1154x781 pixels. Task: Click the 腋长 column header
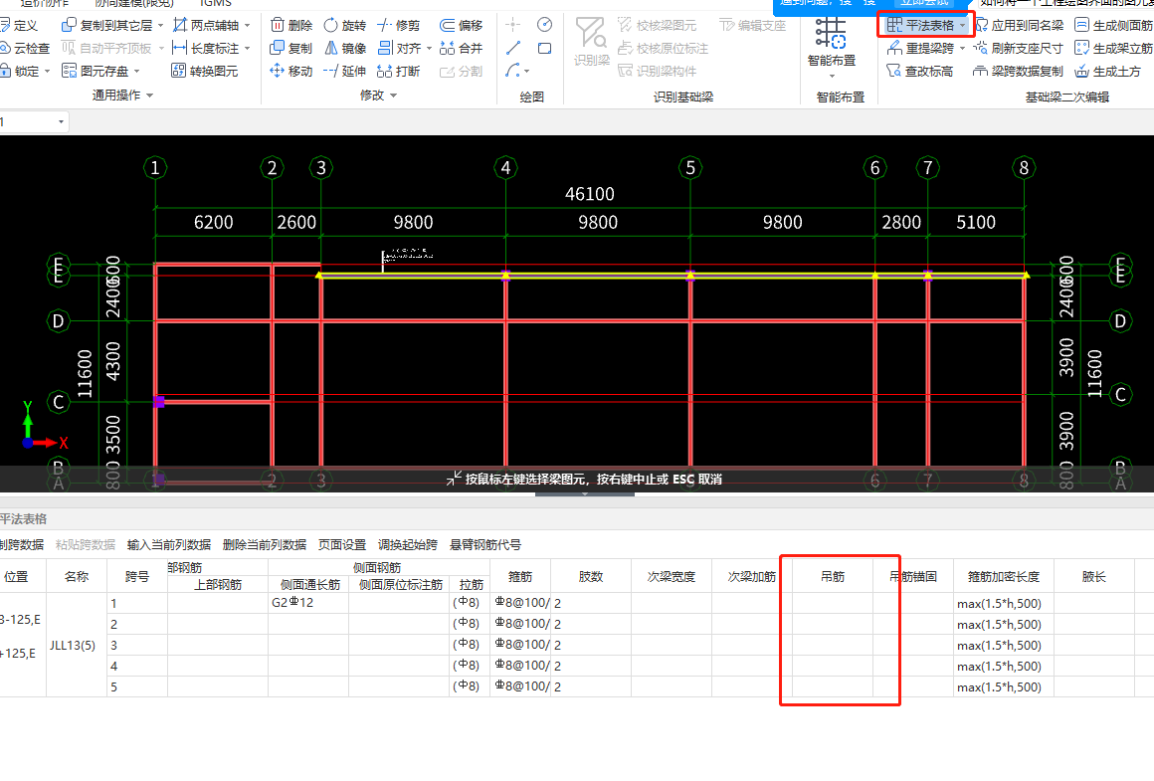pyautogui.click(x=1093, y=576)
